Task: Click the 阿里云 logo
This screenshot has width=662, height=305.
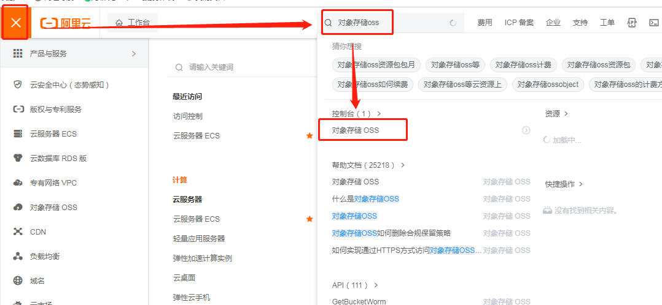Action: click(x=66, y=23)
